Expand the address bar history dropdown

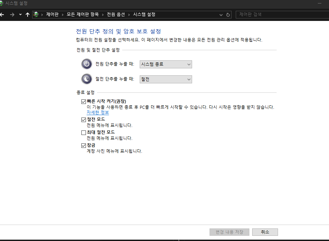(x=221, y=15)
